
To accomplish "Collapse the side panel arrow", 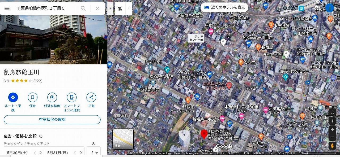I will pyautogui.click(x=110, y=8).
